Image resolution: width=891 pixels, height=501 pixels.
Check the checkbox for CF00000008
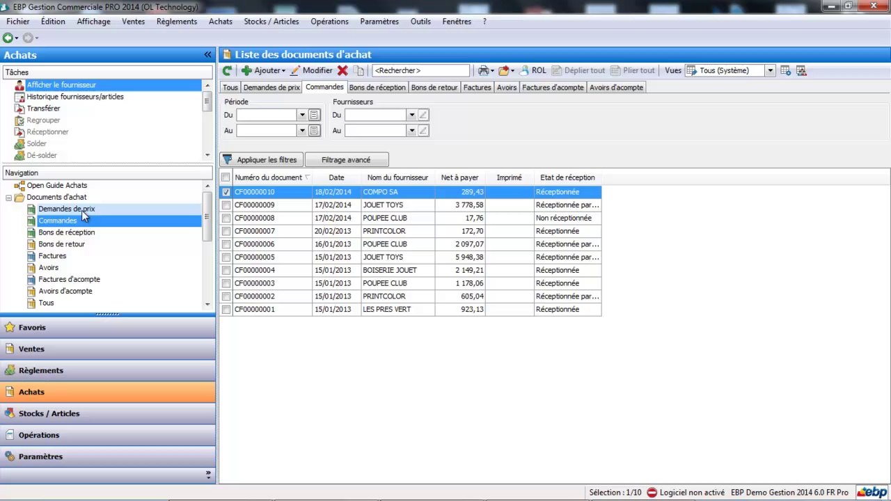click(x=226, y=218)
